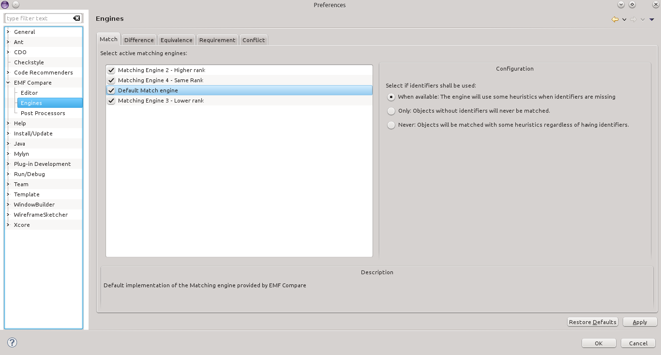Click the clear filter text icon
Screen dimensions: 661x355
pos(76,18)
